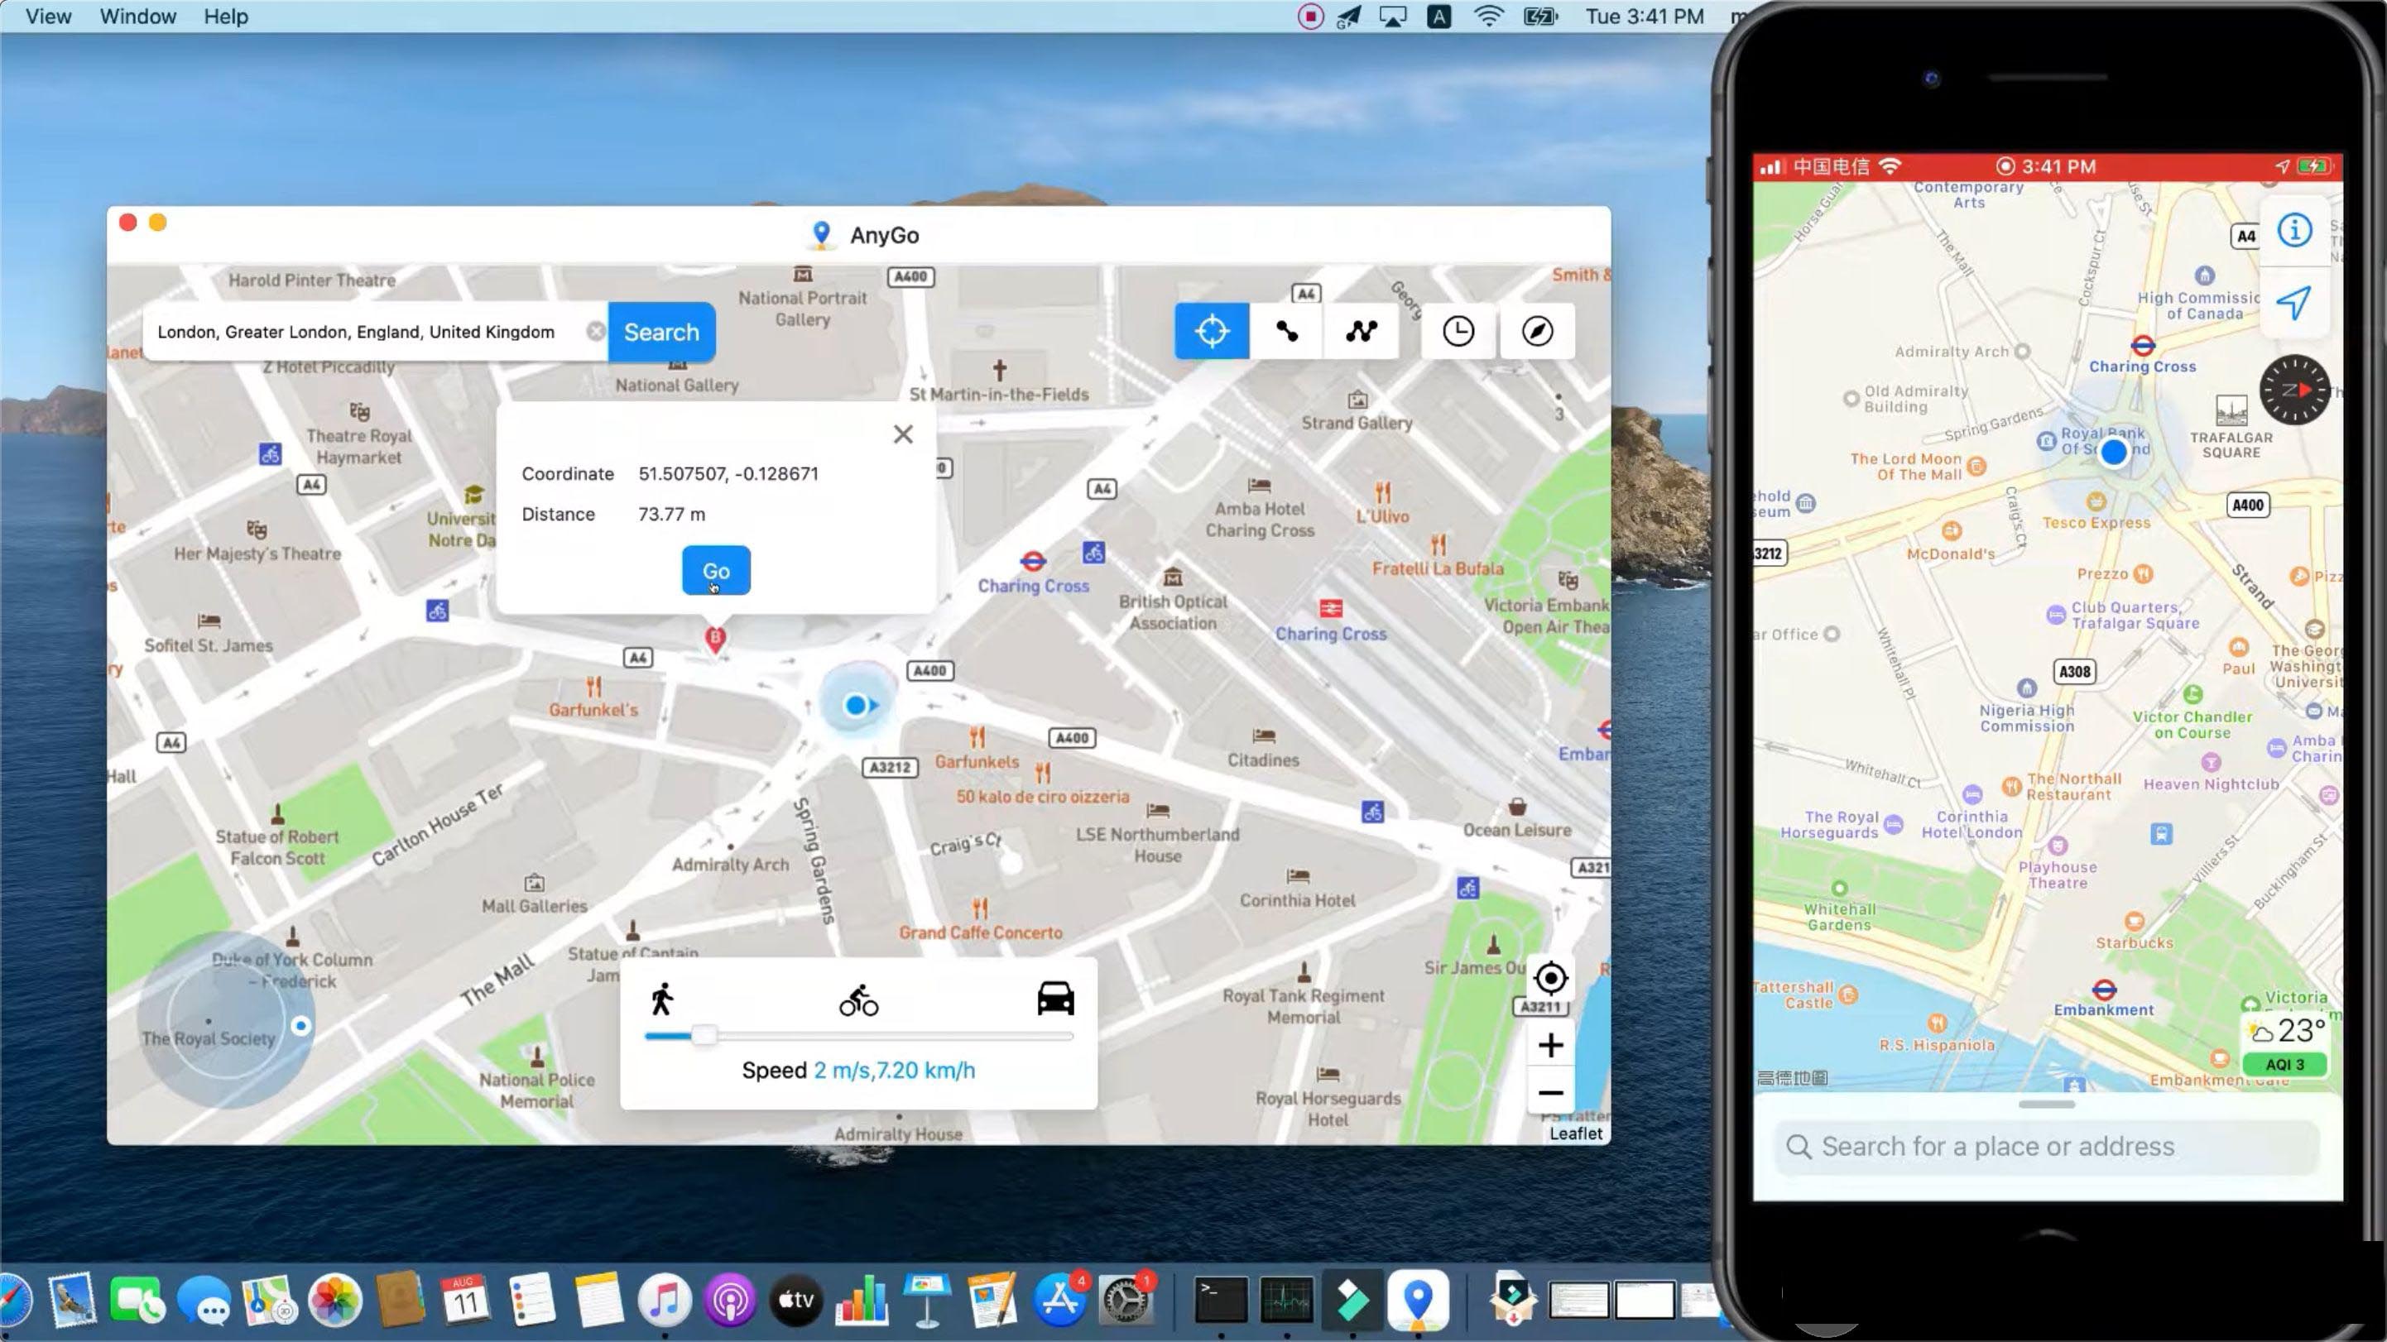Tap the iPhone search for a place field
This screenshot has width=2387, height=1342.
(x=2047, y=1147)
